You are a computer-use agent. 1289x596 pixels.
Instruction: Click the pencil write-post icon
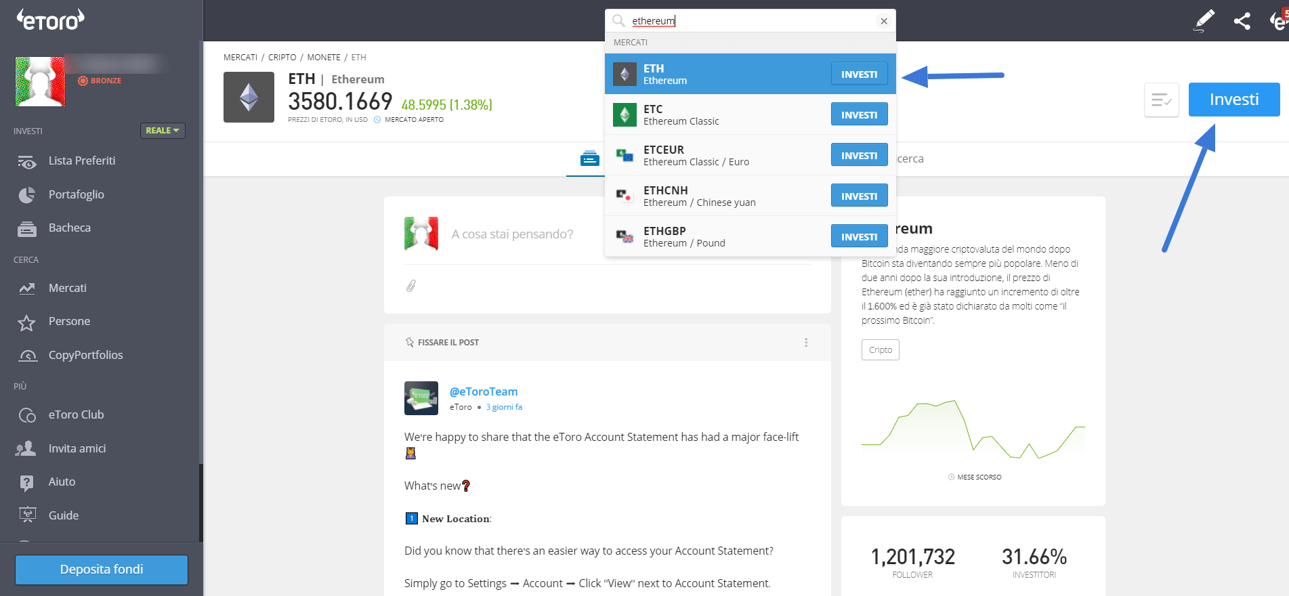pos(1204,20)
